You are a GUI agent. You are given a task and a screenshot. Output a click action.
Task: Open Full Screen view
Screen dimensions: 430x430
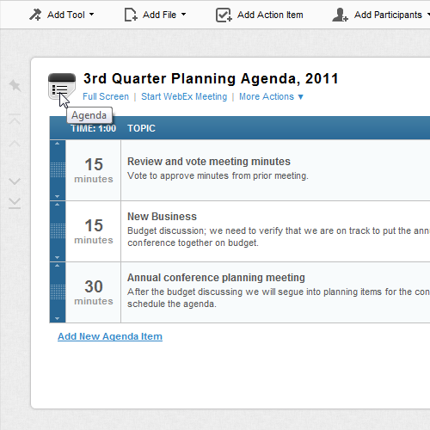click(x=106, y=96)
